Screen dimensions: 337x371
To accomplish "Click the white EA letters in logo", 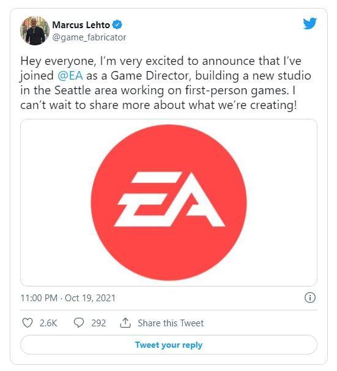I will [x=169, y=199].
